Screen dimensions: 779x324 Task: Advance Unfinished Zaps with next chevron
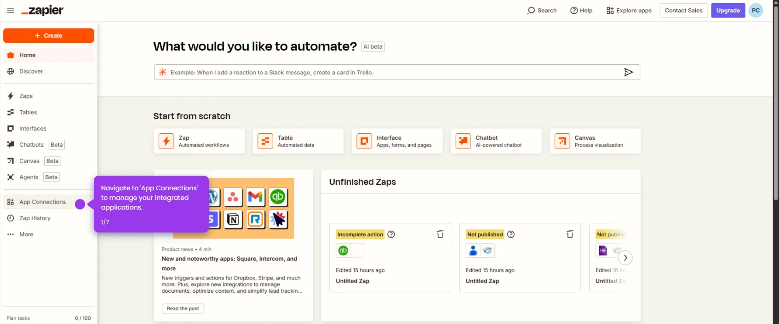[x=625, y=258]
